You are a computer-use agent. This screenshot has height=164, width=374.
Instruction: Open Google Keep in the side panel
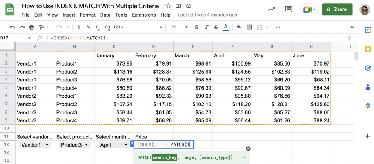click(367, 49)
